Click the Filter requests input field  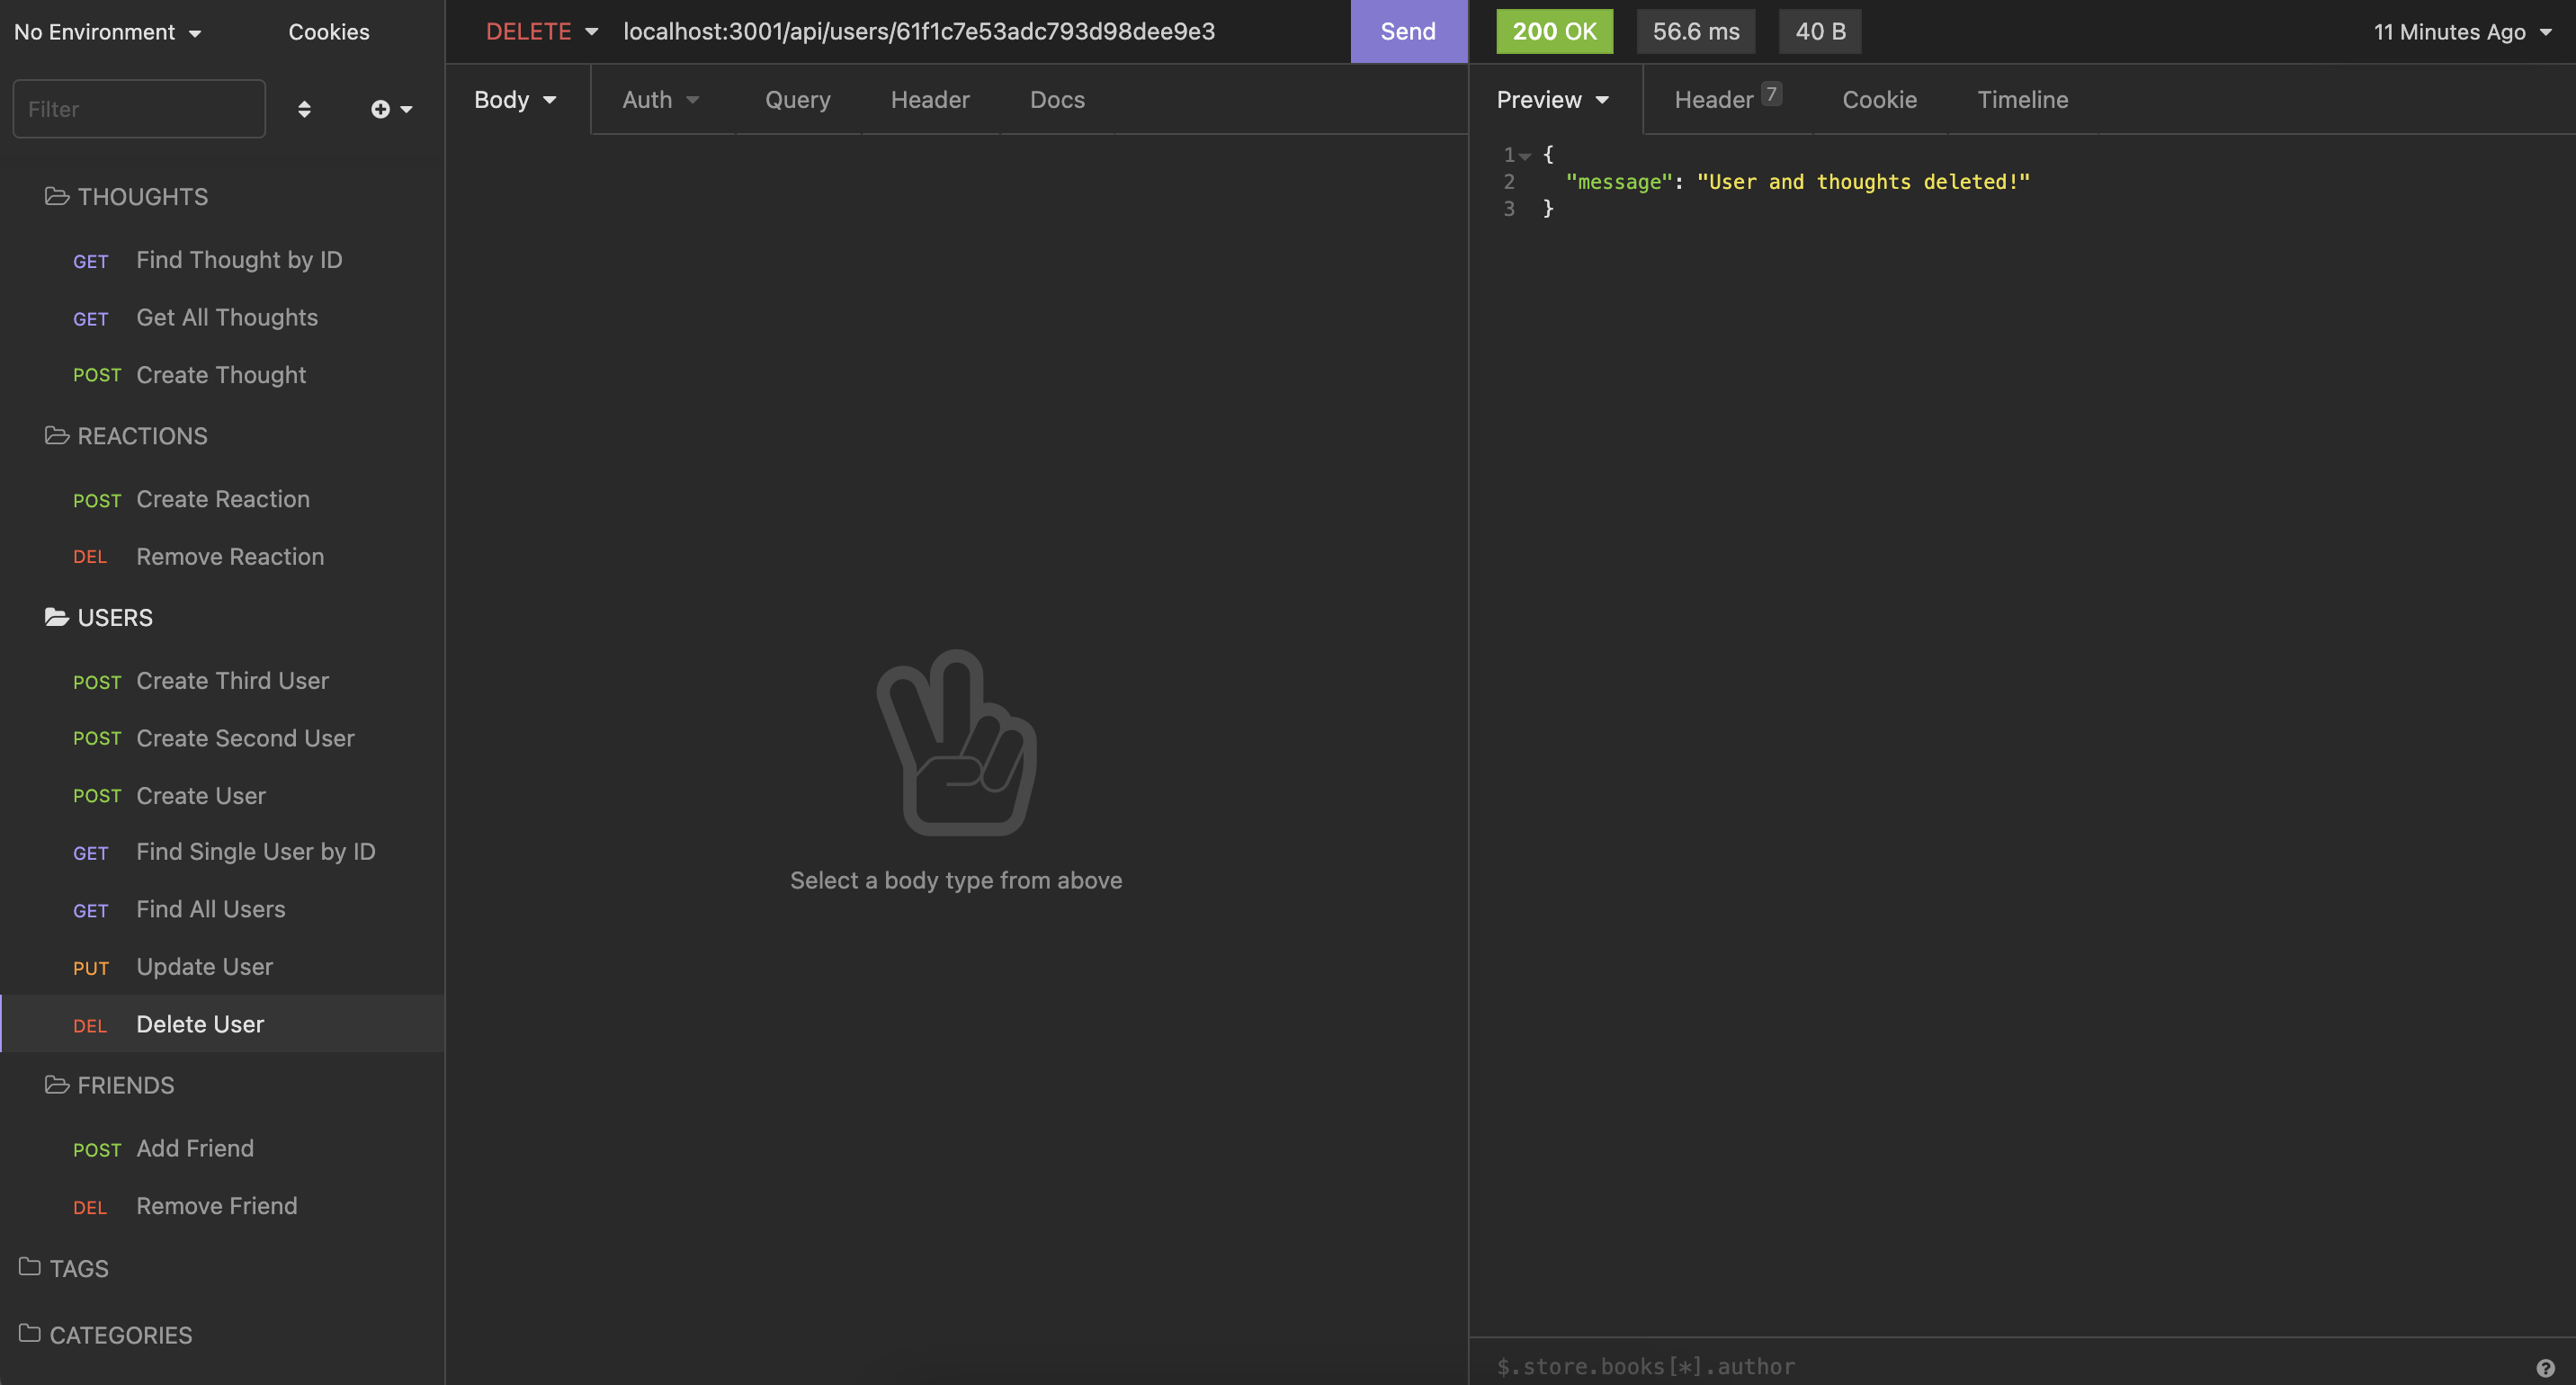pos(139,109)
